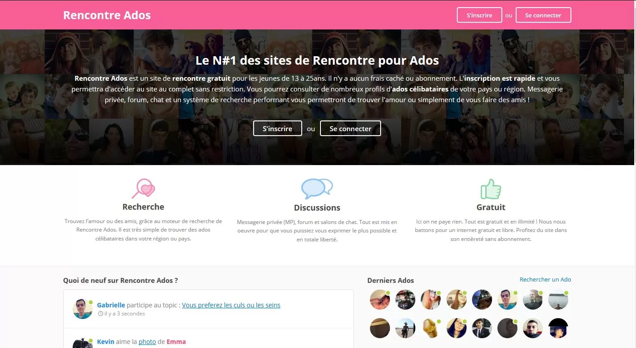636x348 pixels.
Task: Open the Rechercher un Ado link
Action: 545,279
